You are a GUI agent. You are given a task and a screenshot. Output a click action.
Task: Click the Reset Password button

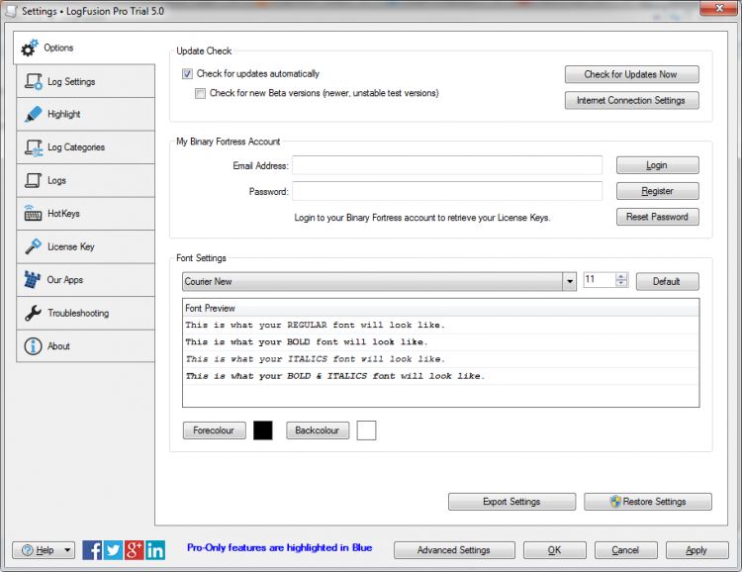[x=657, y=217]
